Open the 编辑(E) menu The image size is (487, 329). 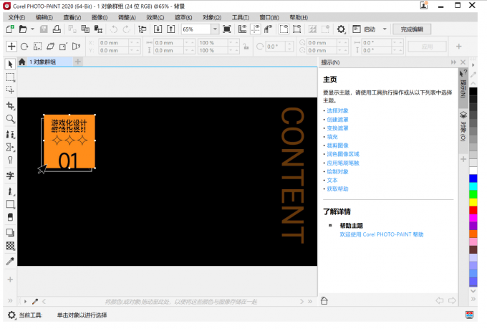[44, 17]
